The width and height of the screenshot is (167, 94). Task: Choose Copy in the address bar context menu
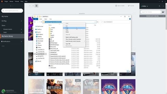pos(74,28)
